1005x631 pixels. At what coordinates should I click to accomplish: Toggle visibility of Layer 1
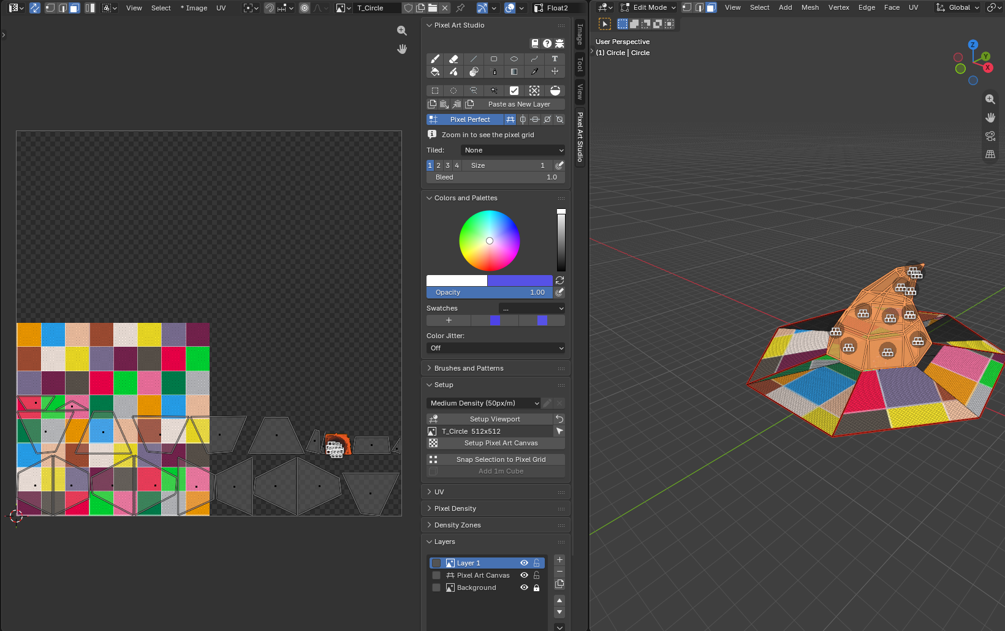[x=524, y=563]
